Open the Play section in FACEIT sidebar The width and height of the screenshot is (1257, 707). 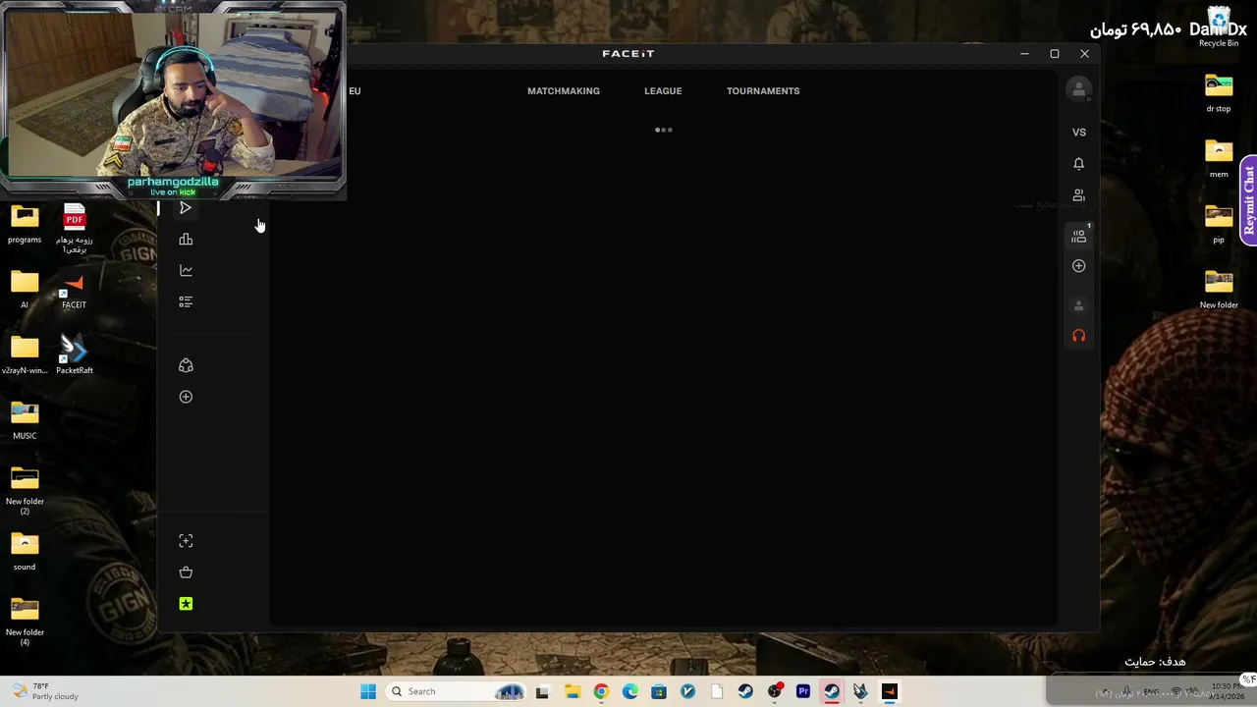point(186,208)
